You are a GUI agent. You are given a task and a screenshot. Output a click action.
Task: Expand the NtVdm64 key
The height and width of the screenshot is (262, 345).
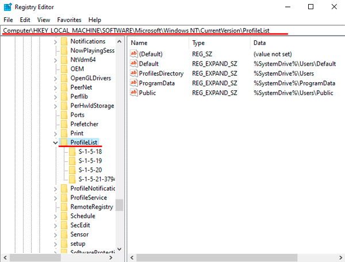tap(55, 60)
